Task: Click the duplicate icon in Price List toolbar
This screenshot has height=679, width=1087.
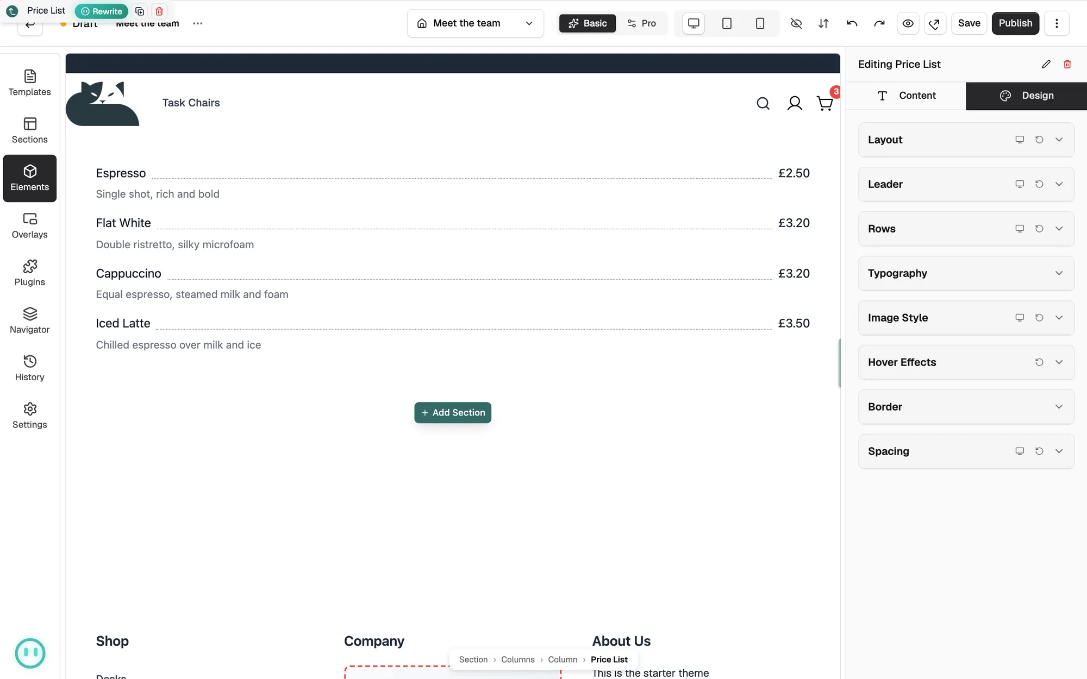Action: 140,11
